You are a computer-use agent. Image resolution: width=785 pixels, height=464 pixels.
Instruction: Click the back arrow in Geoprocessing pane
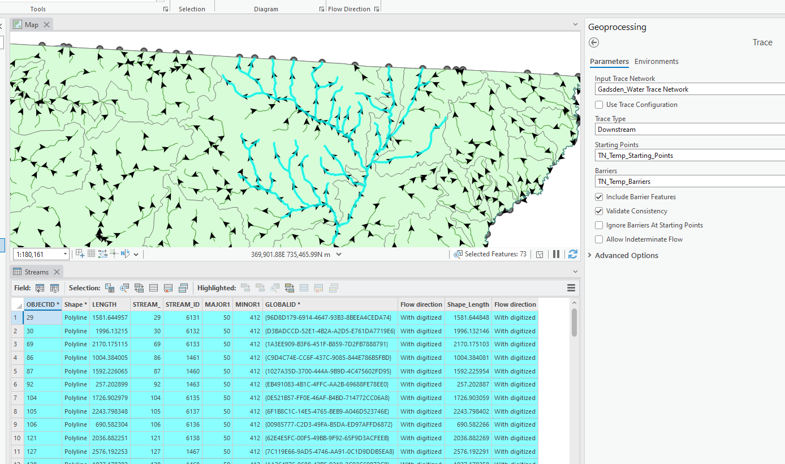coord(594,42)
